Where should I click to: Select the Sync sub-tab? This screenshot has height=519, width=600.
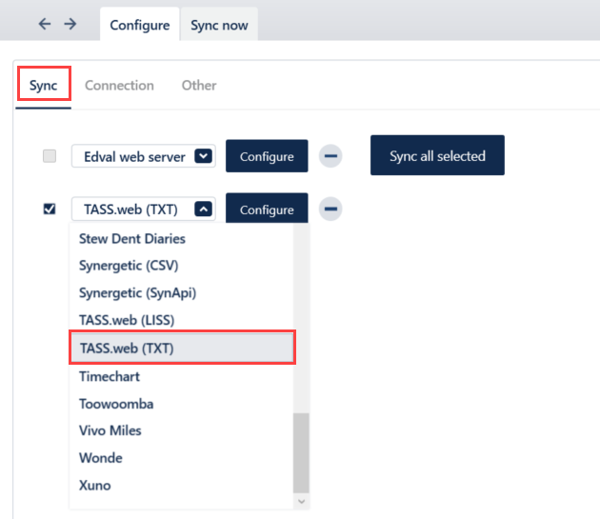point(44,85)
